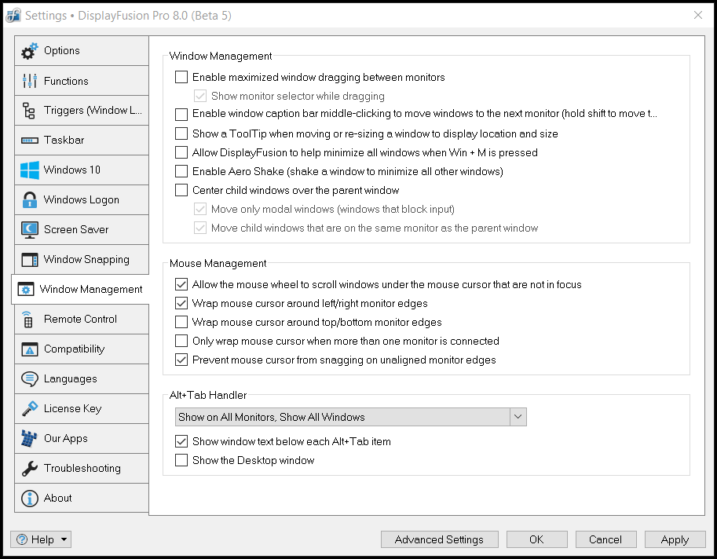Click the Options gear icon in sidebar

30,52
